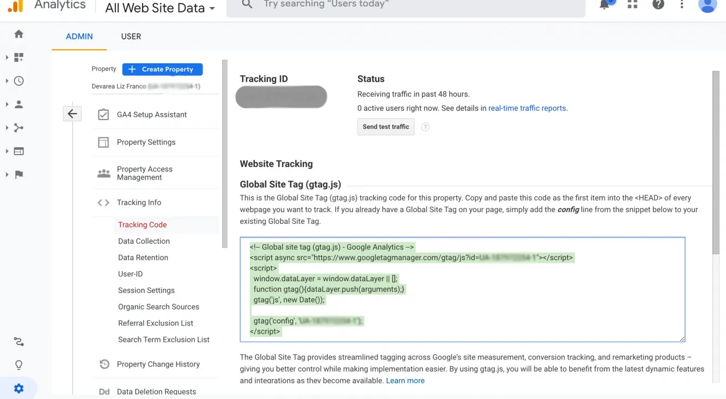The image size is (726, 399).
Task: Expand the Behavior sidebar arrow
Action: [7, 151]
